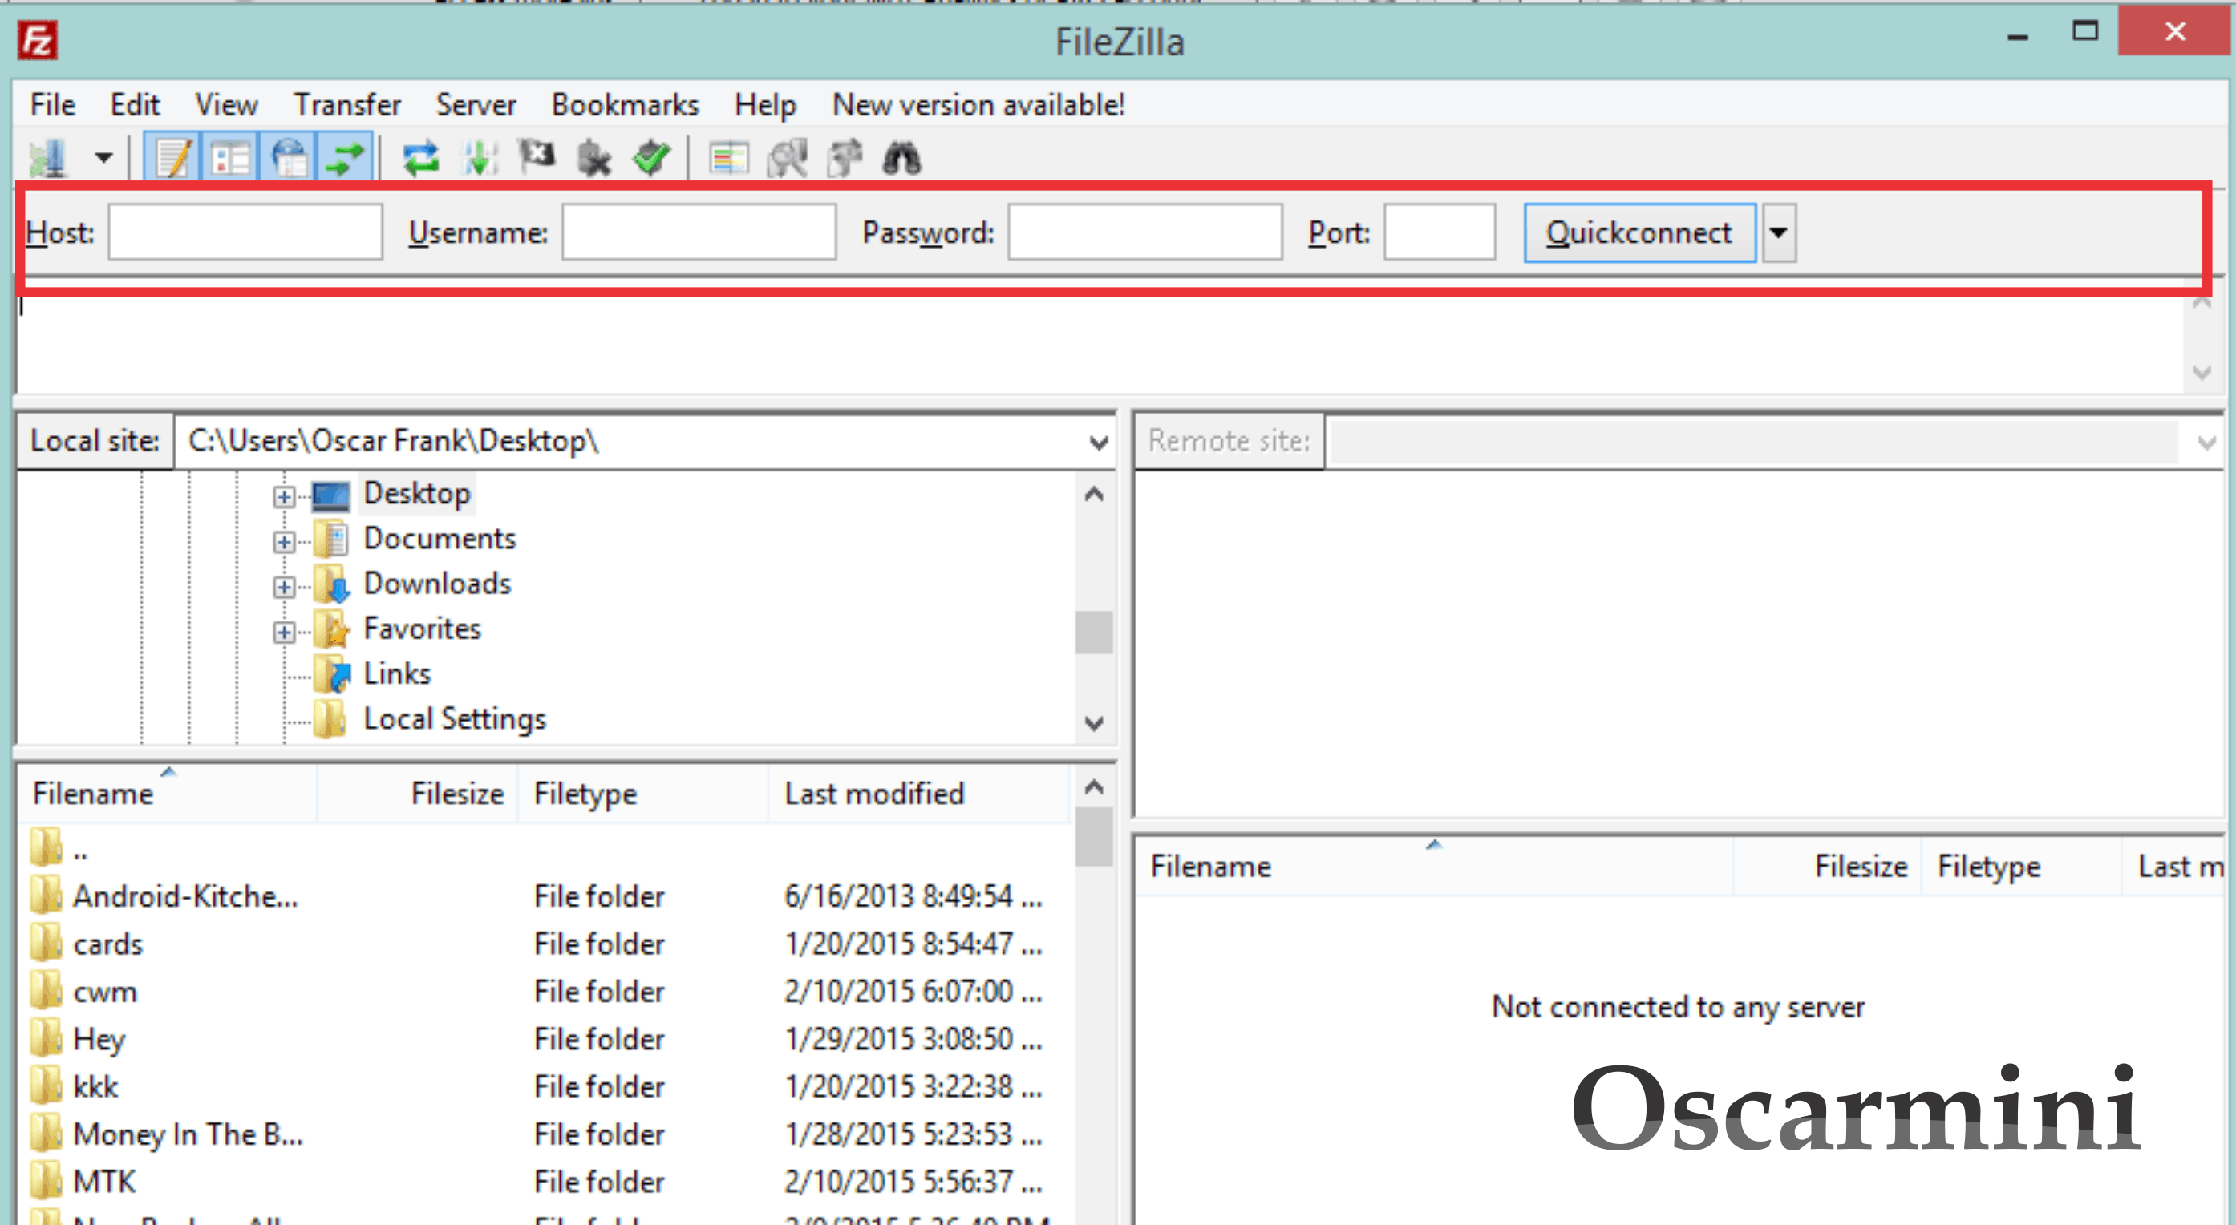Toggle local directory tree display
Screen dimensions: 2236x1225
click(x=230, y=158)
